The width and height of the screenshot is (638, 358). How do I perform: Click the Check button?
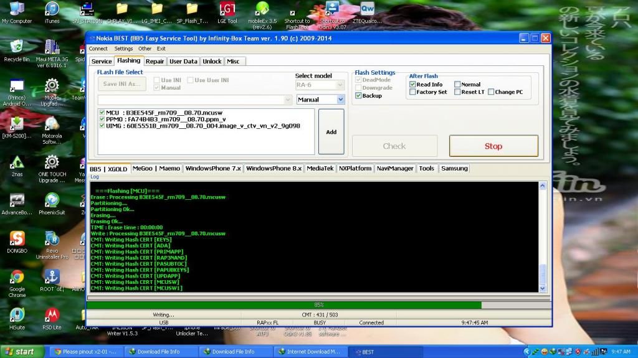click(x=394, y=146)
